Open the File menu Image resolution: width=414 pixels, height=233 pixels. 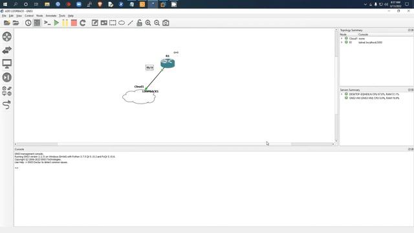click(x=4, y=16)
